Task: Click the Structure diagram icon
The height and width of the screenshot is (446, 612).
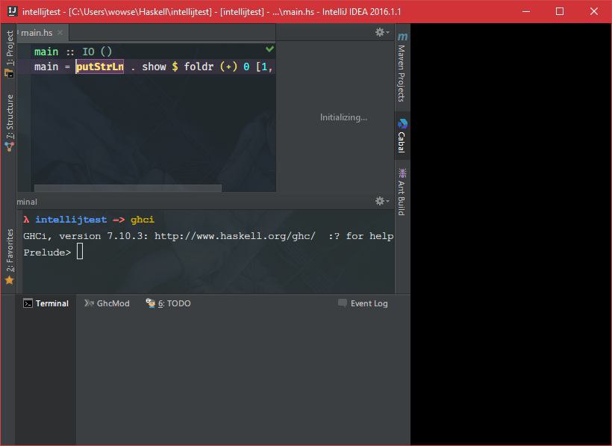Action: [x=10, y=147]
